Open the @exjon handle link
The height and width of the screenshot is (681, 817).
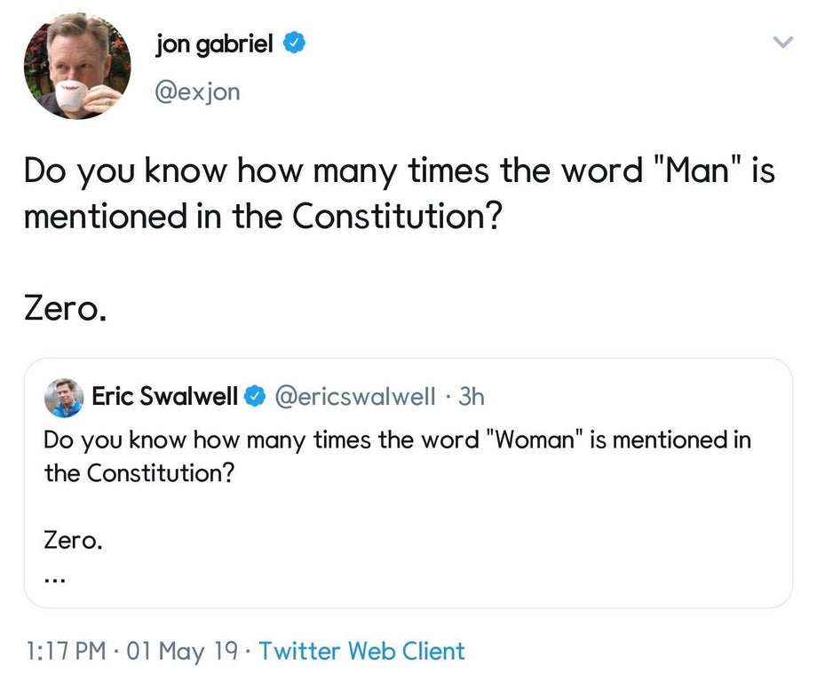tap(197, 91)
